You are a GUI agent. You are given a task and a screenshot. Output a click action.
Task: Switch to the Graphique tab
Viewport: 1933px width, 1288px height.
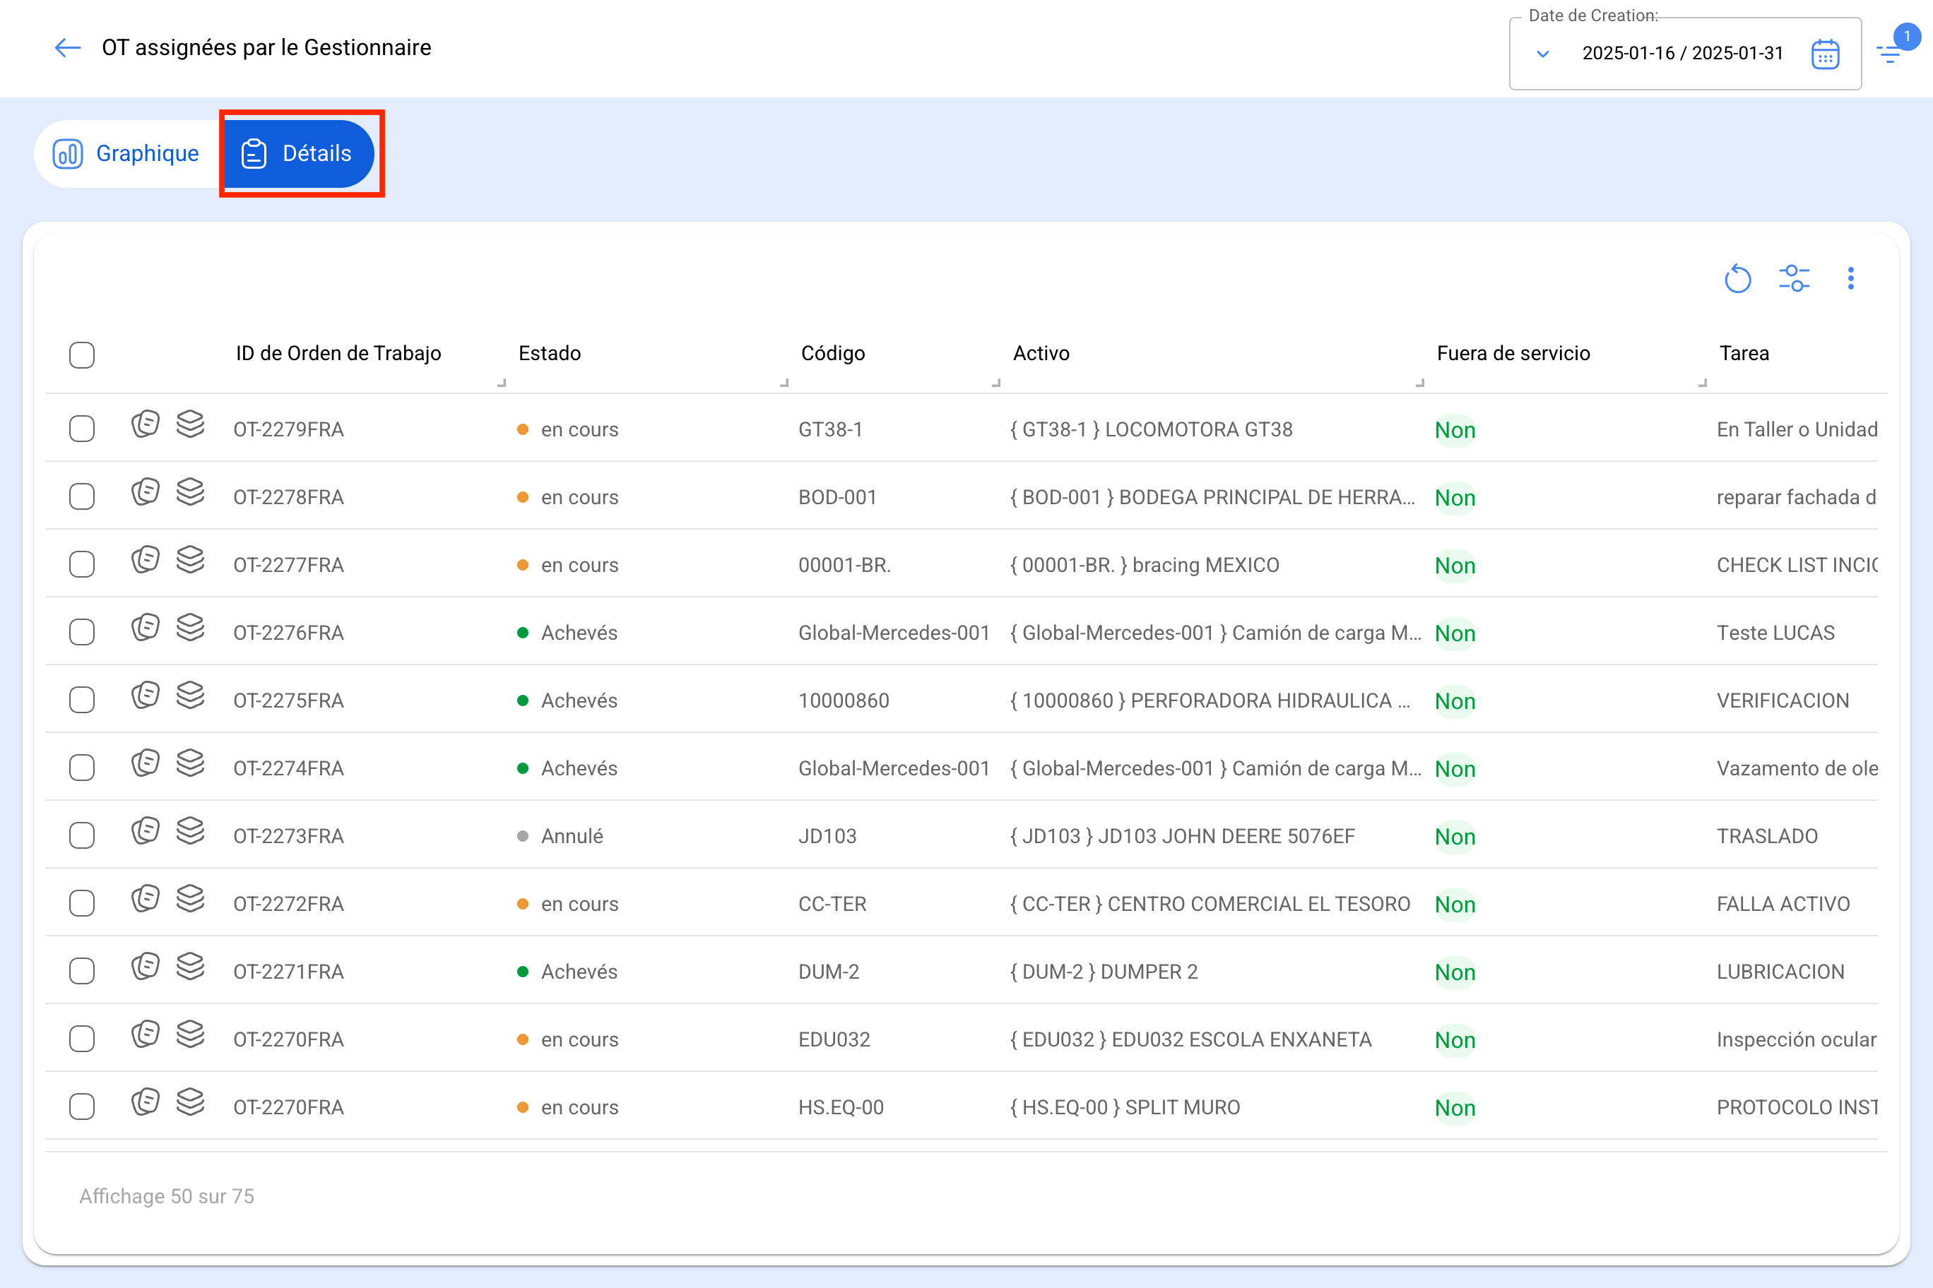[126, 154]
